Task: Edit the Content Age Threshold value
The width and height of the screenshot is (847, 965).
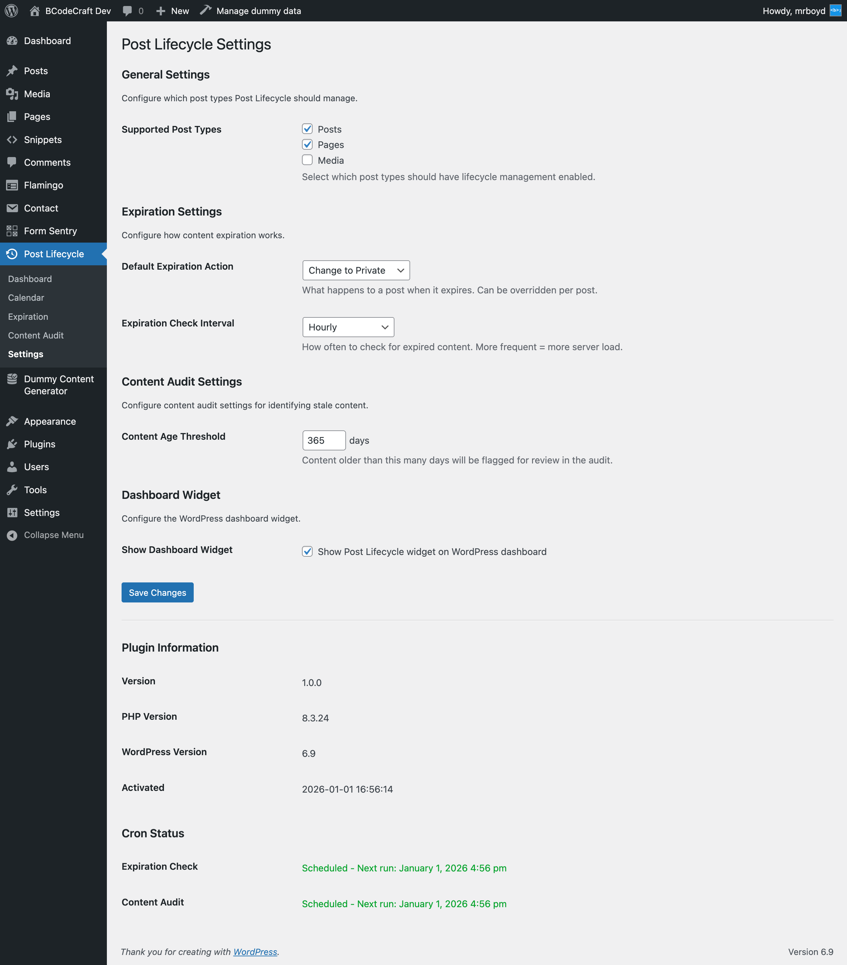Action: (x=324, y=440)
